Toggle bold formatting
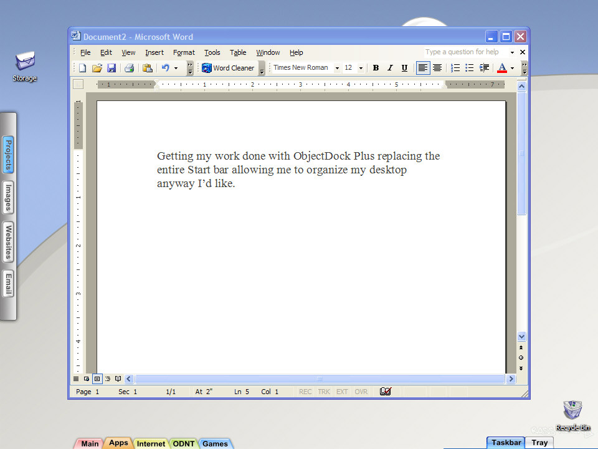 click(376, 68)
